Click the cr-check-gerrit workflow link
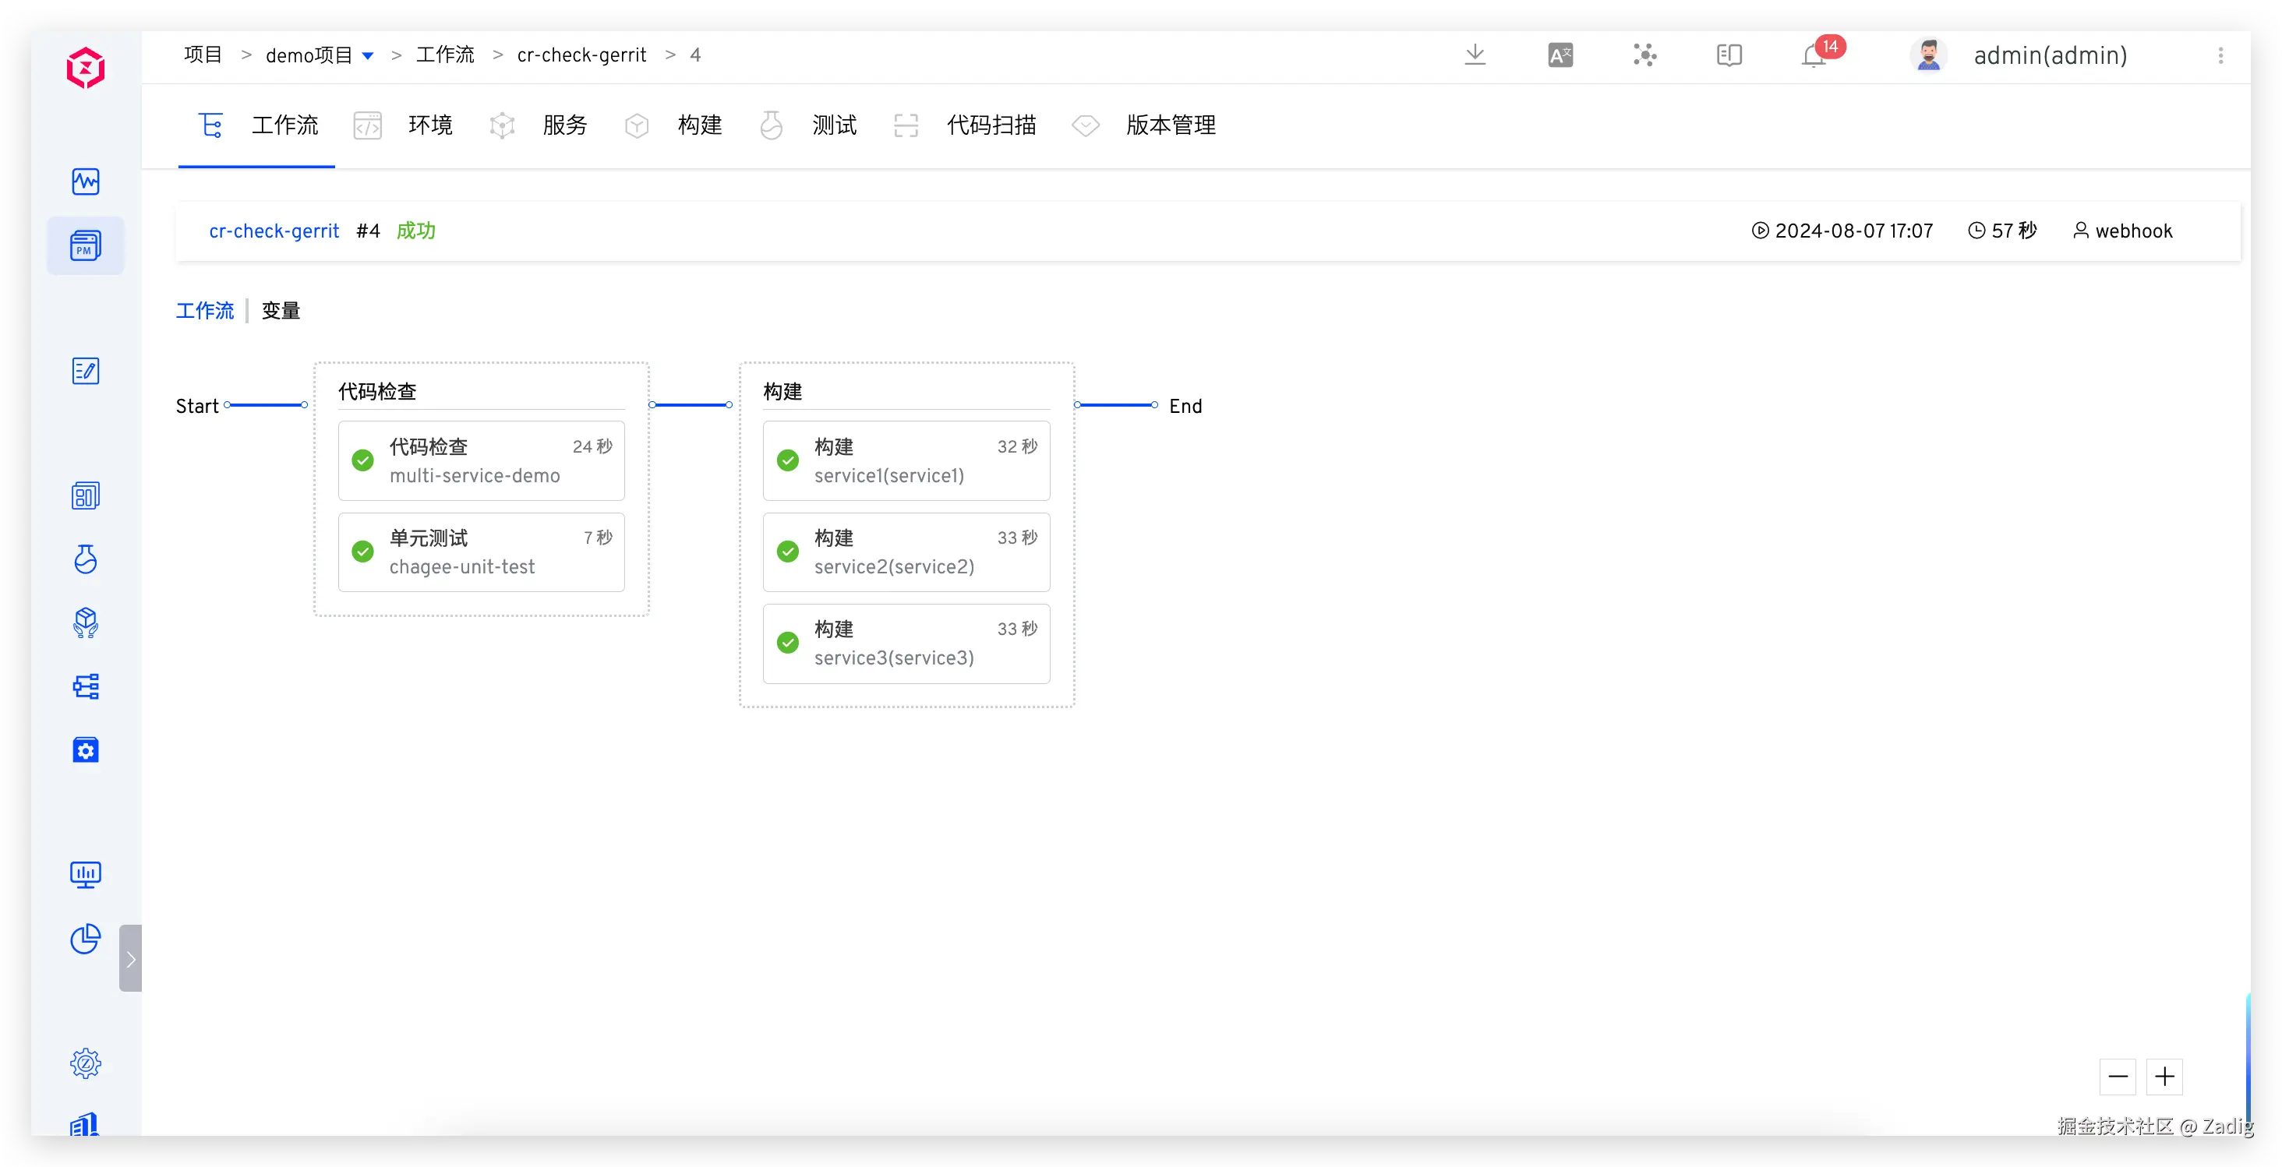The height and width of the screenshot is (1167, 2282). [274, 231]
